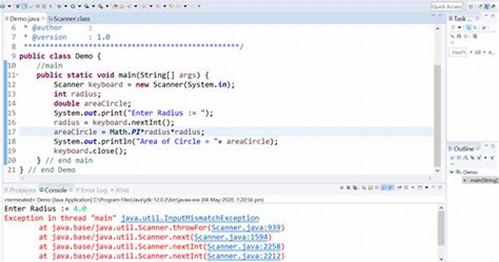This screenshot has width=499, height=262.
Task: Open the New Task dropdown arrow
Action: coord(459,28)
